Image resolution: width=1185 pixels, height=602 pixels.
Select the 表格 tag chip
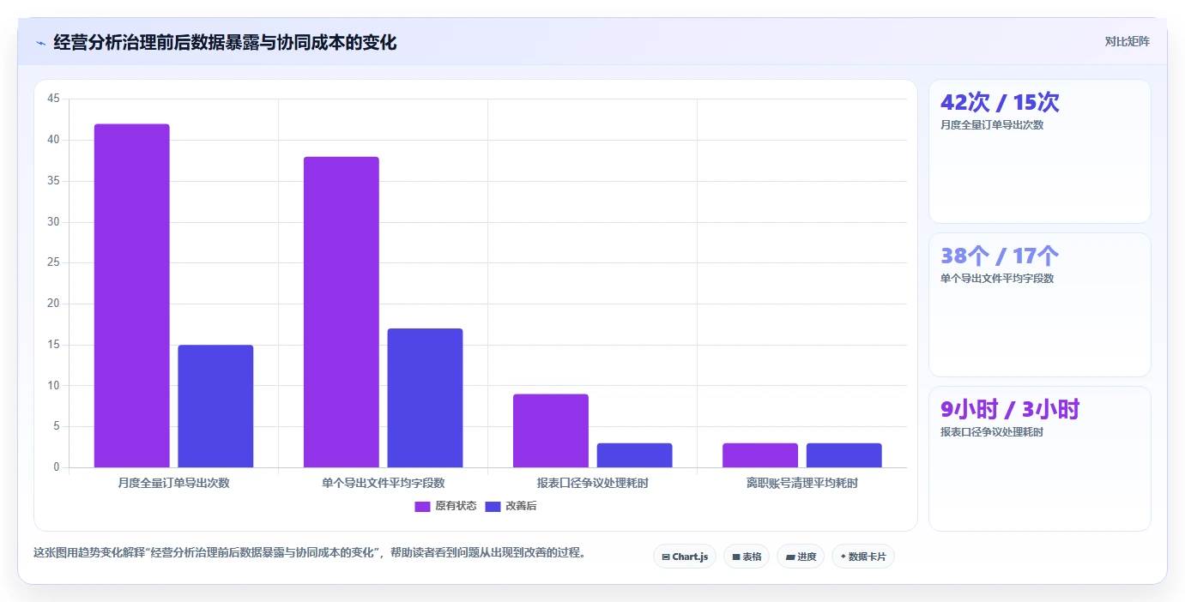tap(747, 557)
